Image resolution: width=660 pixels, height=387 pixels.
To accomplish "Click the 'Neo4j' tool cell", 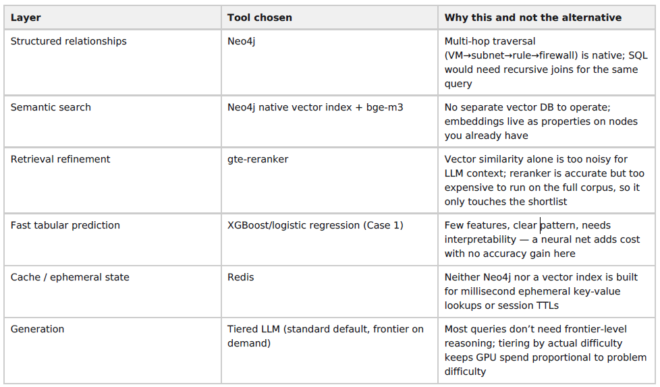I will pos(329,62).
